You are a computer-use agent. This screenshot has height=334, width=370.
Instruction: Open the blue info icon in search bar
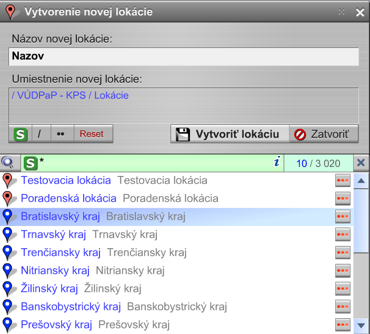point(277,162)
